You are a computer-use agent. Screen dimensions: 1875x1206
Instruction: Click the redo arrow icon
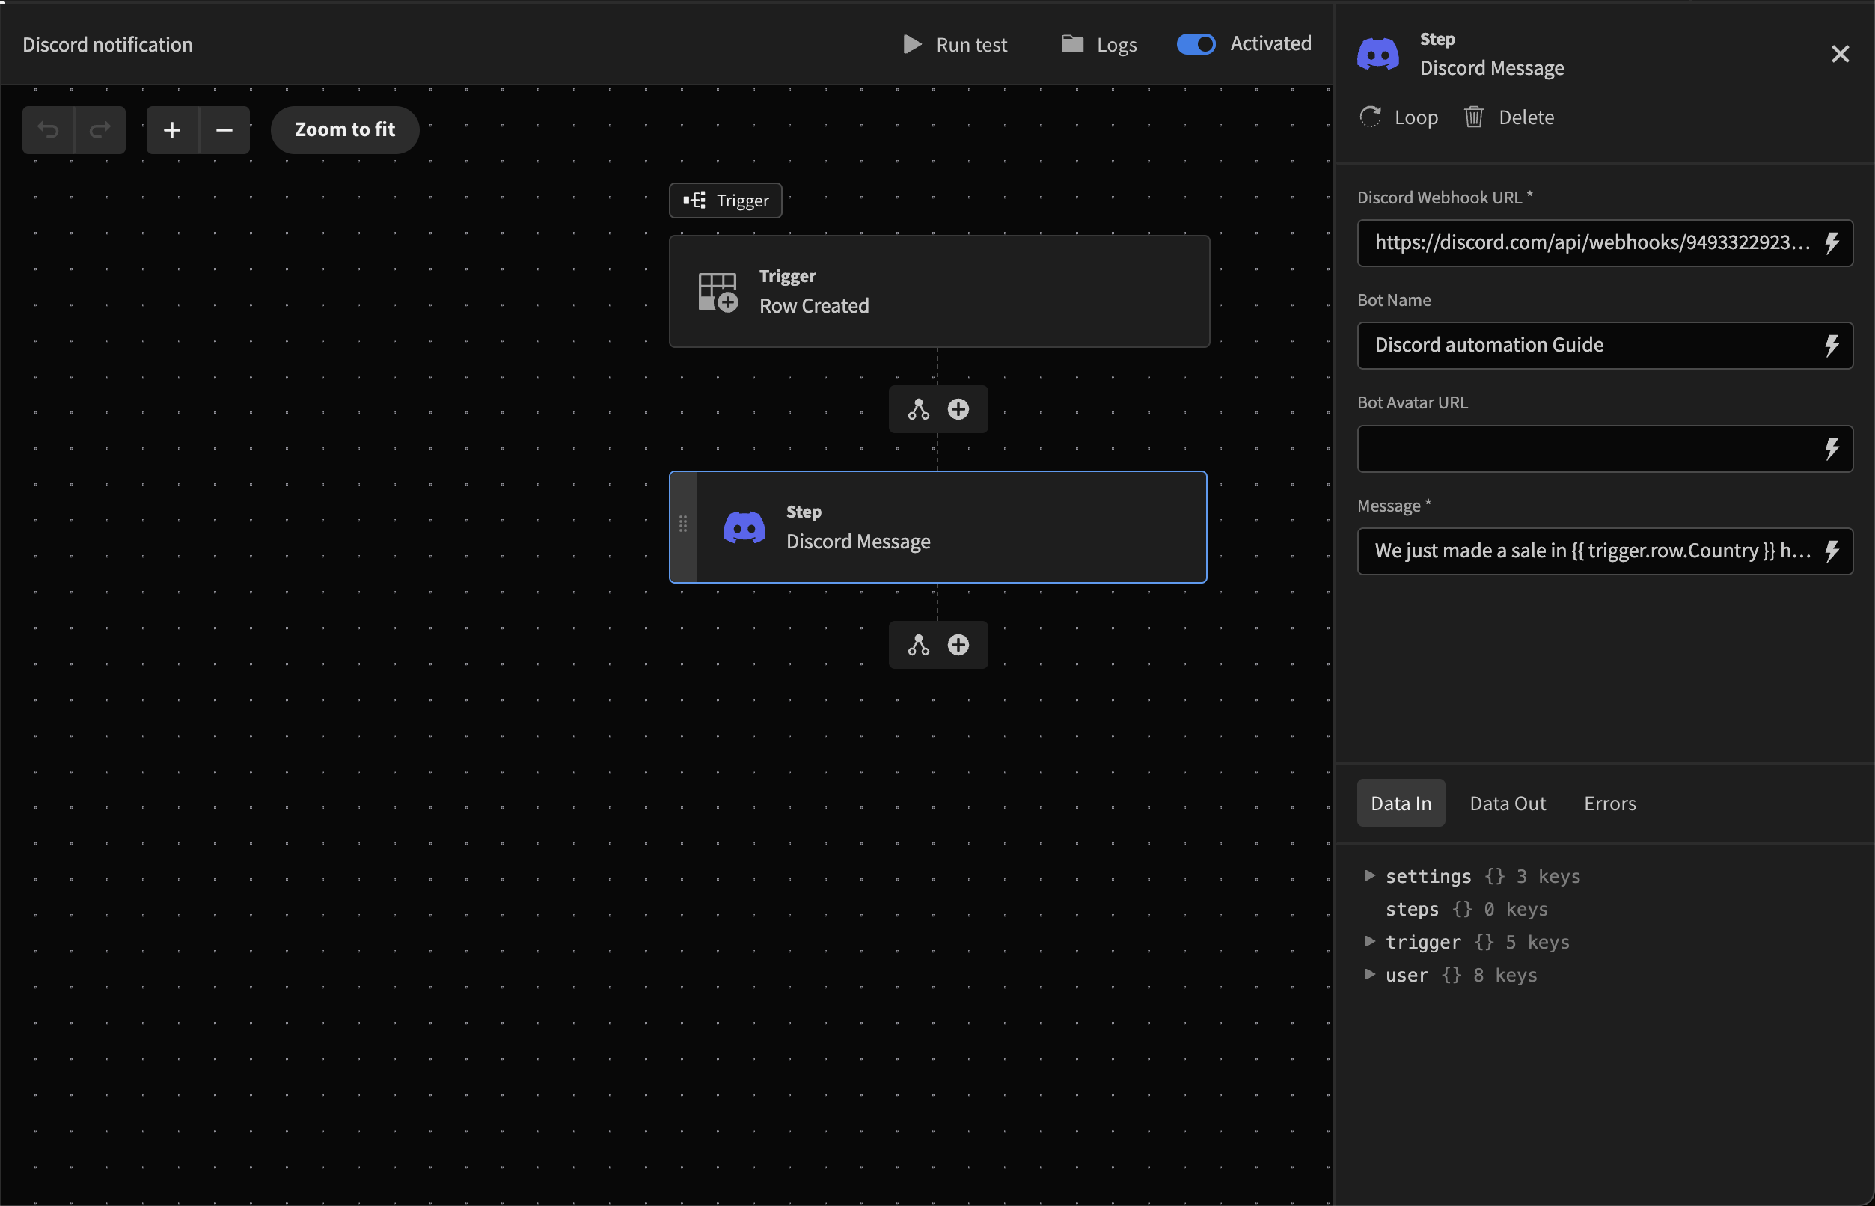click(100, 130)
